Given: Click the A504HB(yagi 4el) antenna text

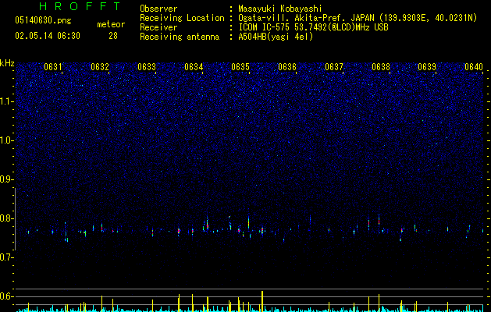Looking at the screenshot, I should [276, 37].
